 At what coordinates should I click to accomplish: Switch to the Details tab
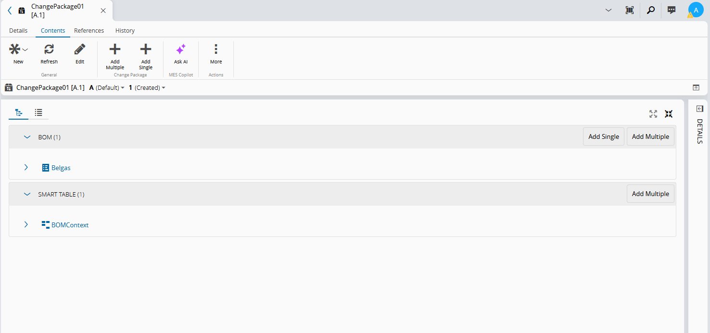point(18,30)
